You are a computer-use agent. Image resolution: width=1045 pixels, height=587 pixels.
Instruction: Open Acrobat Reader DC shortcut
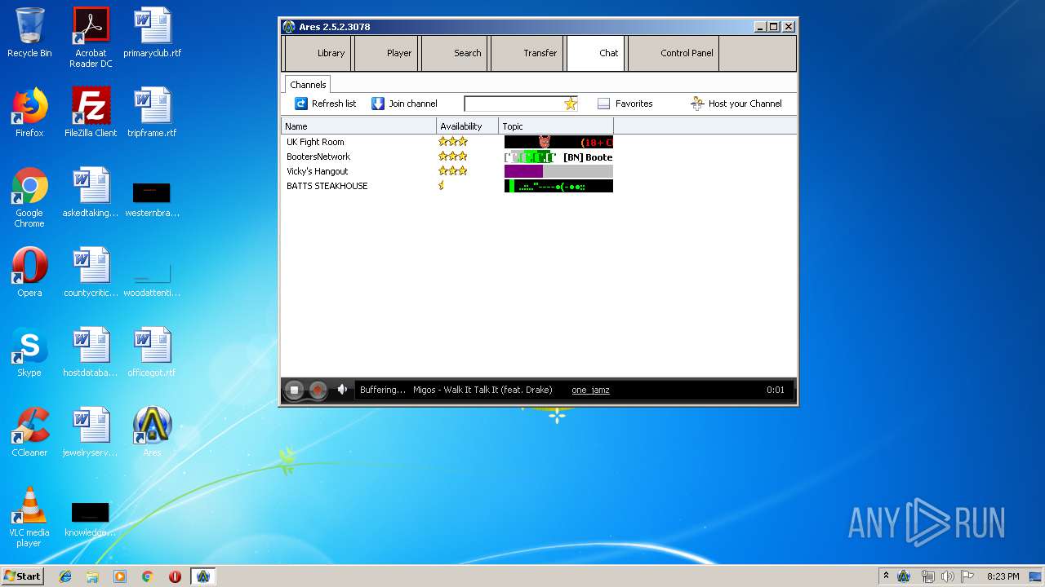tap(91, 38)
